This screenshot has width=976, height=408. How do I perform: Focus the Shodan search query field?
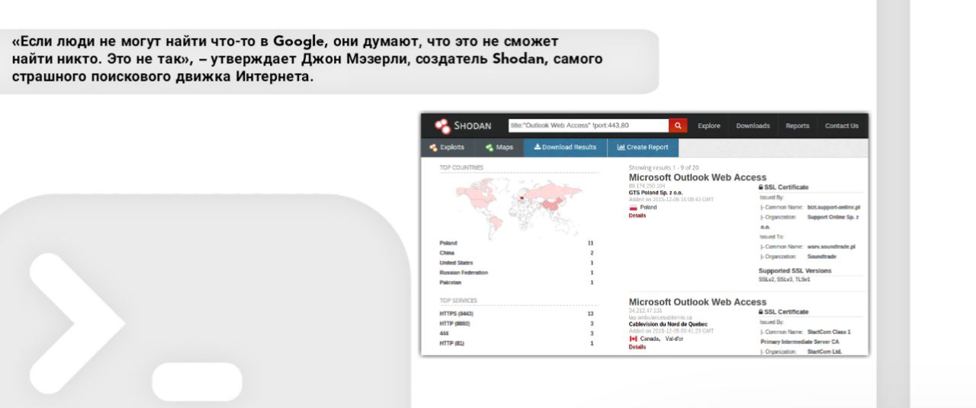tap(588, 126)
